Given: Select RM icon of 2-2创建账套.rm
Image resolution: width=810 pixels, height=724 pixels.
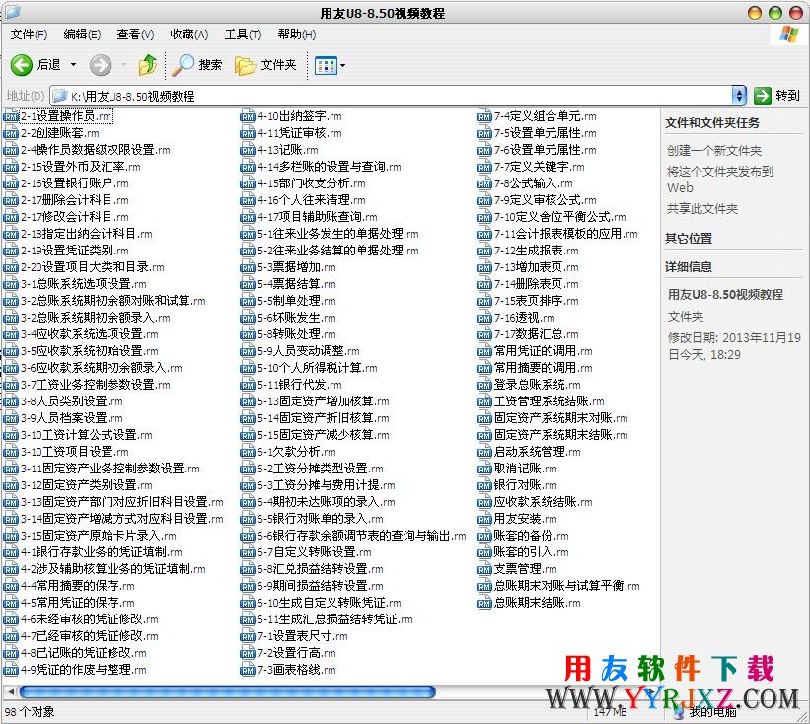Looking at the screenshot, I should coord(11,134).
